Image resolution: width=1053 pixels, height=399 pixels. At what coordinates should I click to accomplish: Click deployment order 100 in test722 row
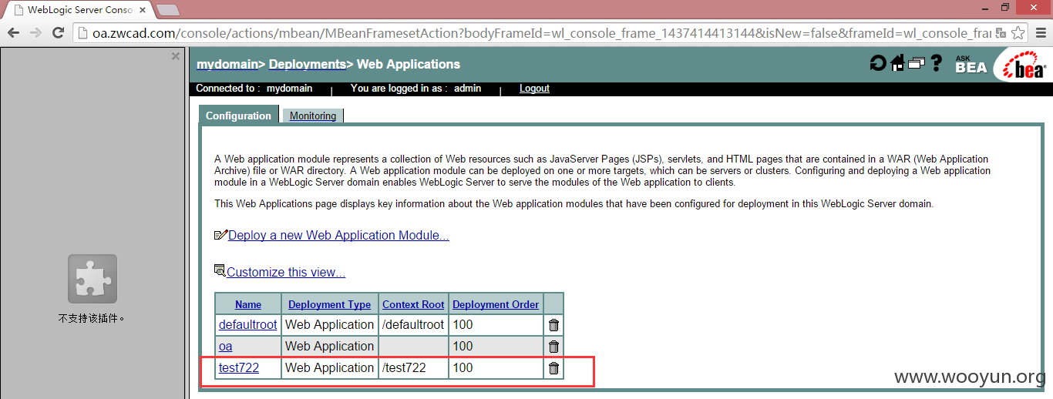click(496, 368)
